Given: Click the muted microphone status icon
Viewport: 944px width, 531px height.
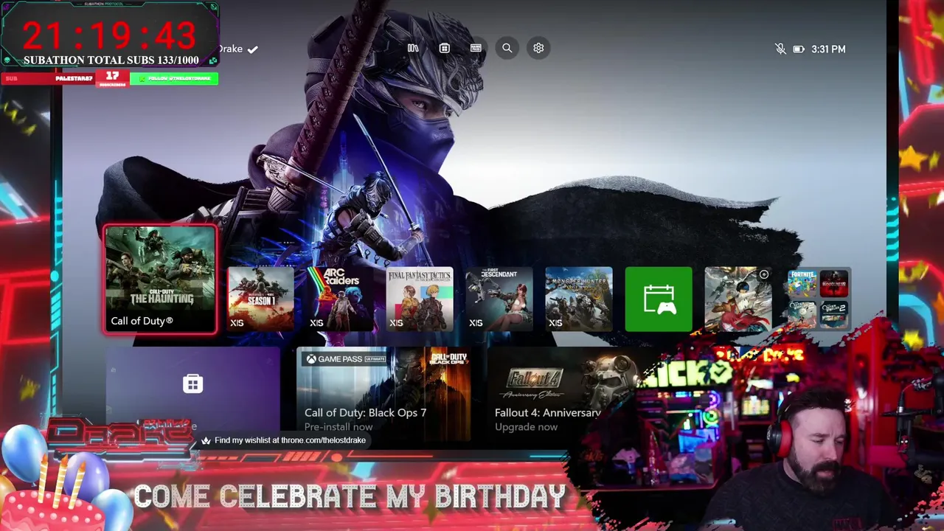Looking at the screenshot, I should pos(780,49).
